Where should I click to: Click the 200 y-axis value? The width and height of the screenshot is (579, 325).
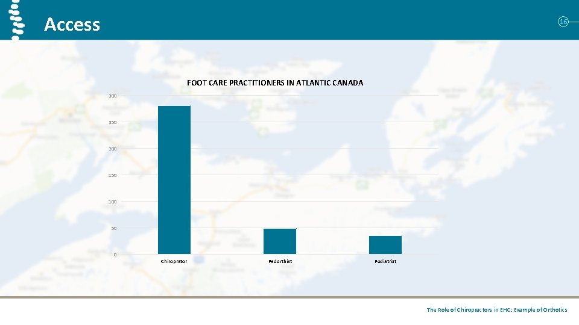point(113,149)
